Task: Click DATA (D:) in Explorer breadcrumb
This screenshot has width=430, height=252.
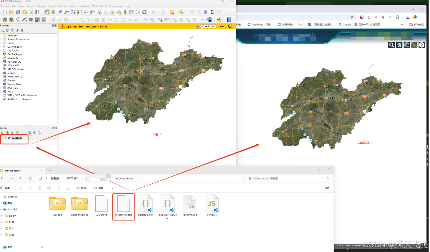Action: coord(73,179)
